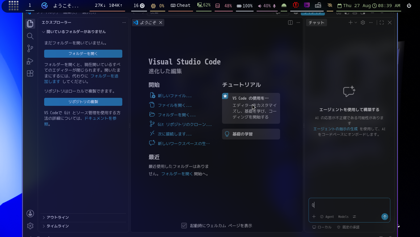The image size is (420, 237).
Task: Expand the タイムライン section
Action: tap(83, 226)
